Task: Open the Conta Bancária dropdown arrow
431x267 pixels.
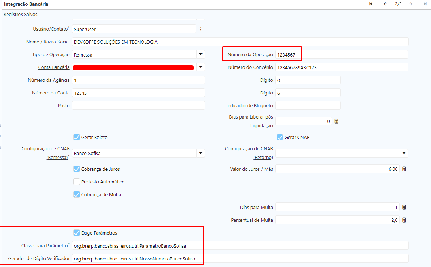Action: (200, 67)
